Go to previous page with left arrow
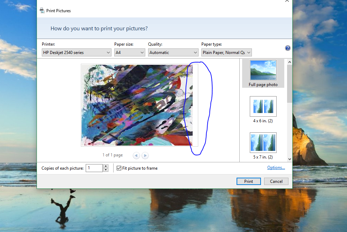Image resolution: width=347 pixels, height=232 pixels. point(136,155)
